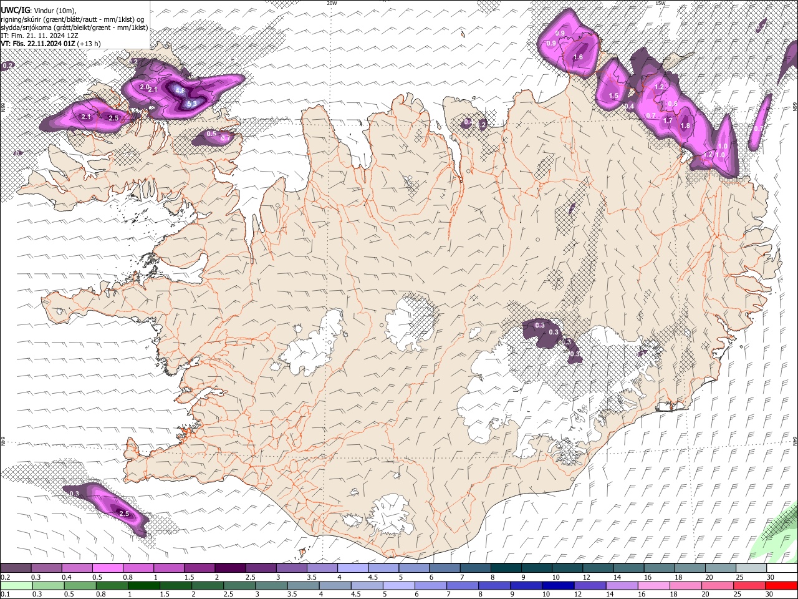Pick the upper legend swatch starting at 0.2

(x=16, y=568)
